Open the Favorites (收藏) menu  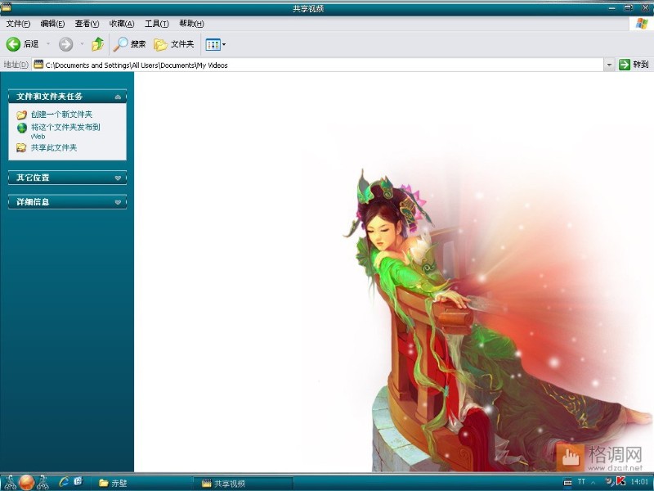click(x=121, y=24)
